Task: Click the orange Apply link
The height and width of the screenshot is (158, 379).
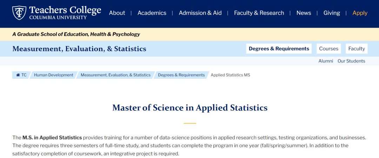Action: tap(360, 13)
